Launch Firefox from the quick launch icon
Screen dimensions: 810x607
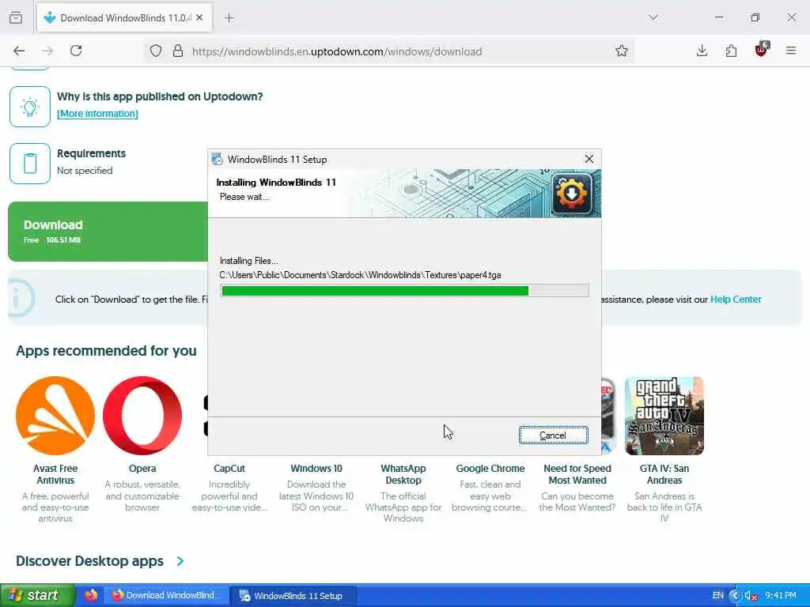91,595
